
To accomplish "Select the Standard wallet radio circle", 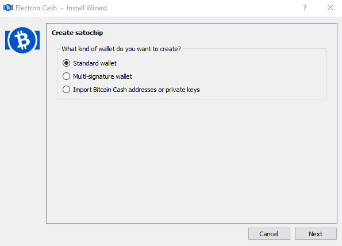I will [x=66, y=63].
